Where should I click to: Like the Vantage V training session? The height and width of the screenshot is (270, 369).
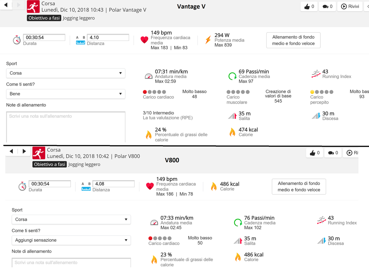(x=309, y=7)
